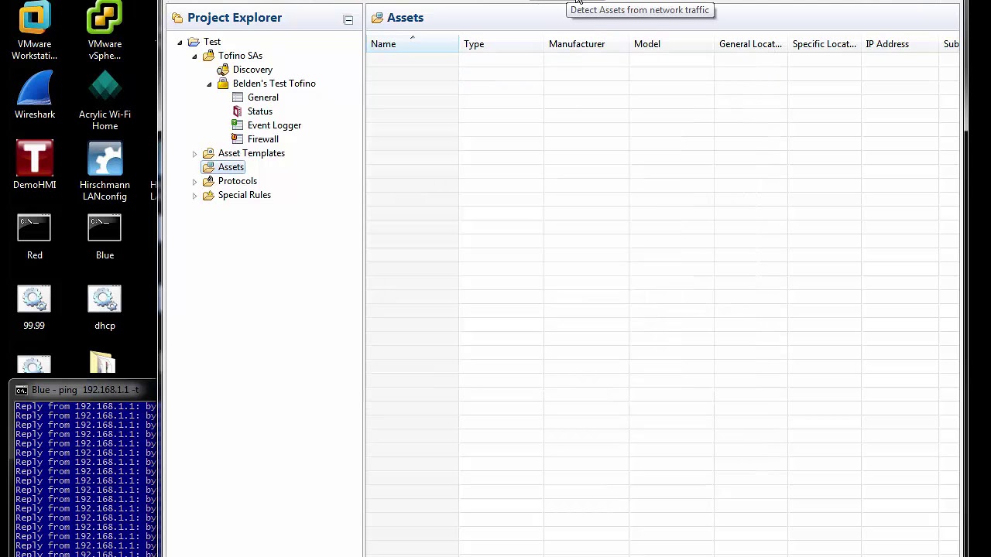
Task: Click the General page icon
Action: 238,97
